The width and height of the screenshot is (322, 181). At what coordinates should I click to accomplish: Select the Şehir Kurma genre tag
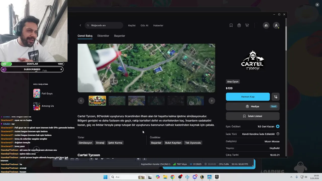[x=115, y=143]
